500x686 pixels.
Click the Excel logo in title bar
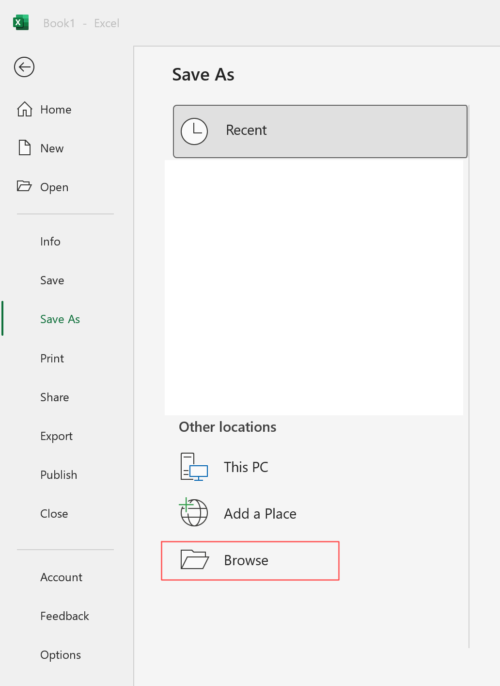[21, 22]
